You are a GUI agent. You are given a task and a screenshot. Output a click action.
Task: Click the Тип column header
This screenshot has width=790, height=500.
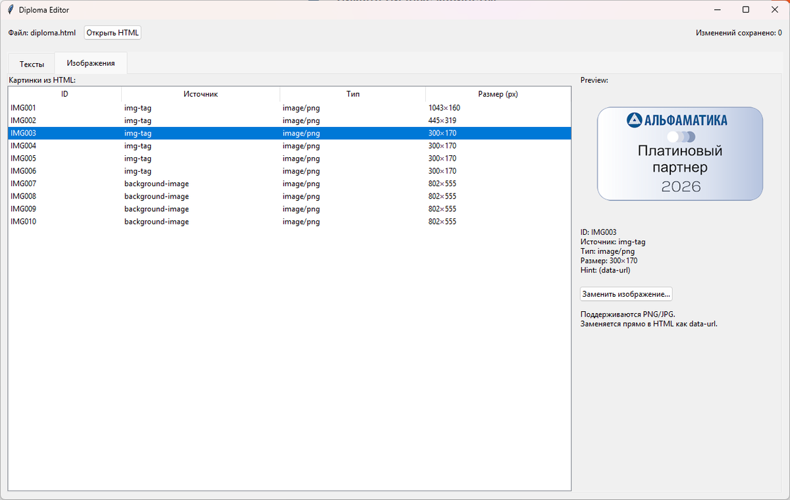[x=353, y=94]
